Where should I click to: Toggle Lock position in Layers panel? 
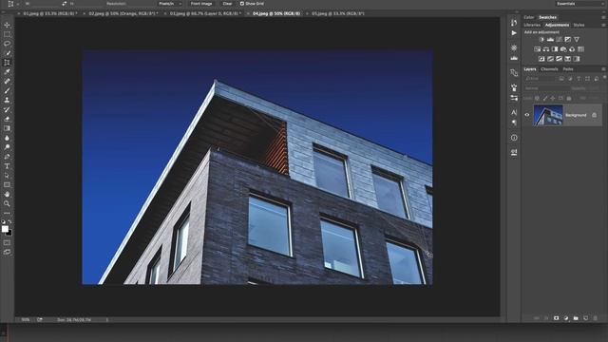553,99
